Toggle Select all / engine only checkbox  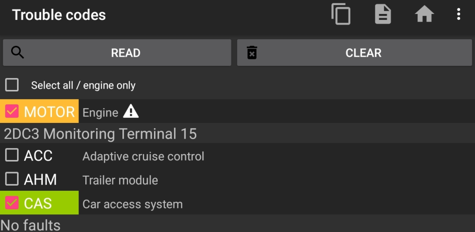tap(12, 85)
